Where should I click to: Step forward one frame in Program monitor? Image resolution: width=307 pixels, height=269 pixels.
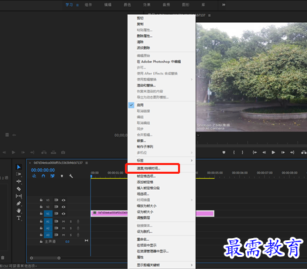click(283, 152)
